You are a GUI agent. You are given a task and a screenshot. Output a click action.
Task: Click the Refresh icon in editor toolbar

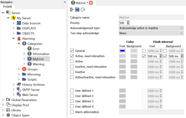click(83, 10)
